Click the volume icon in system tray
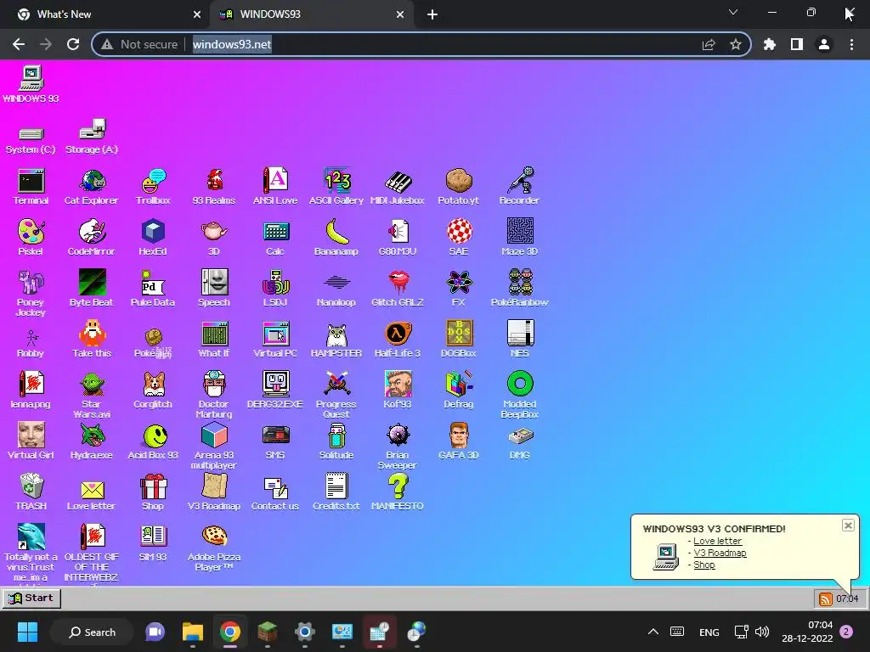 pos(762,632)
